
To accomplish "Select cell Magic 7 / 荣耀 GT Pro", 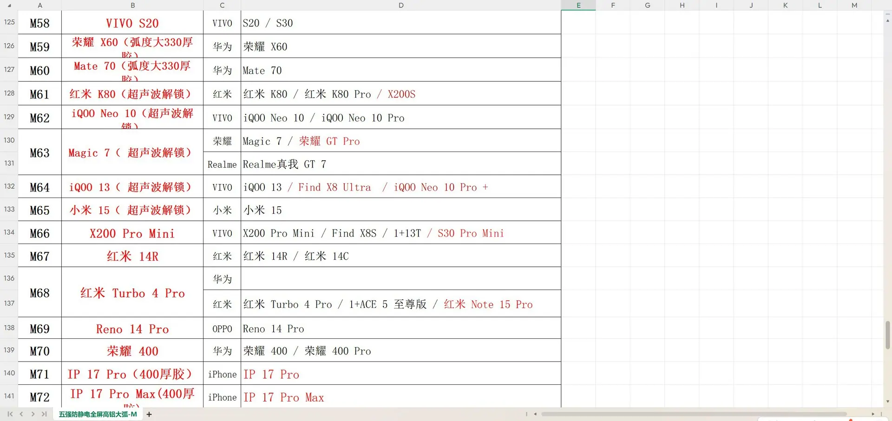I will coord(401,140).
